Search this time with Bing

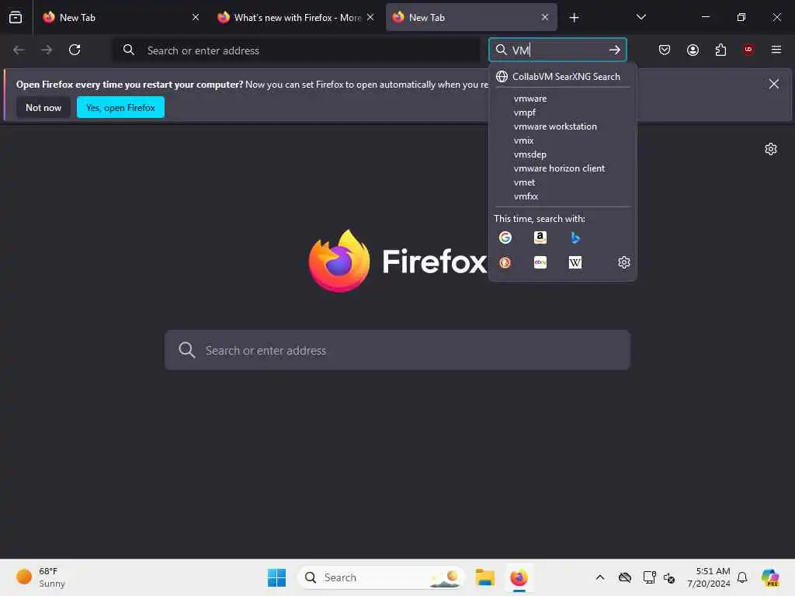click(575, 237)
